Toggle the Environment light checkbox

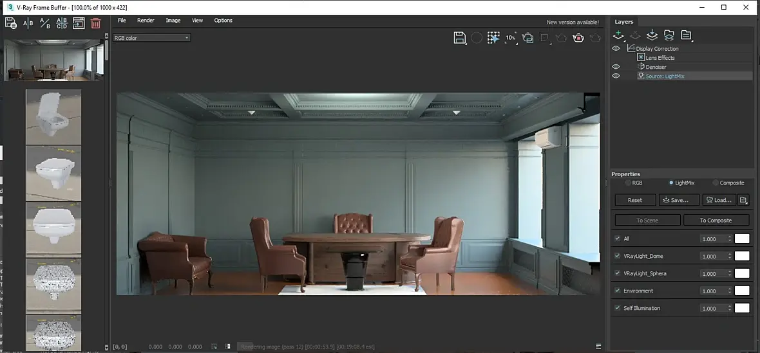click(x=617, y=291)
